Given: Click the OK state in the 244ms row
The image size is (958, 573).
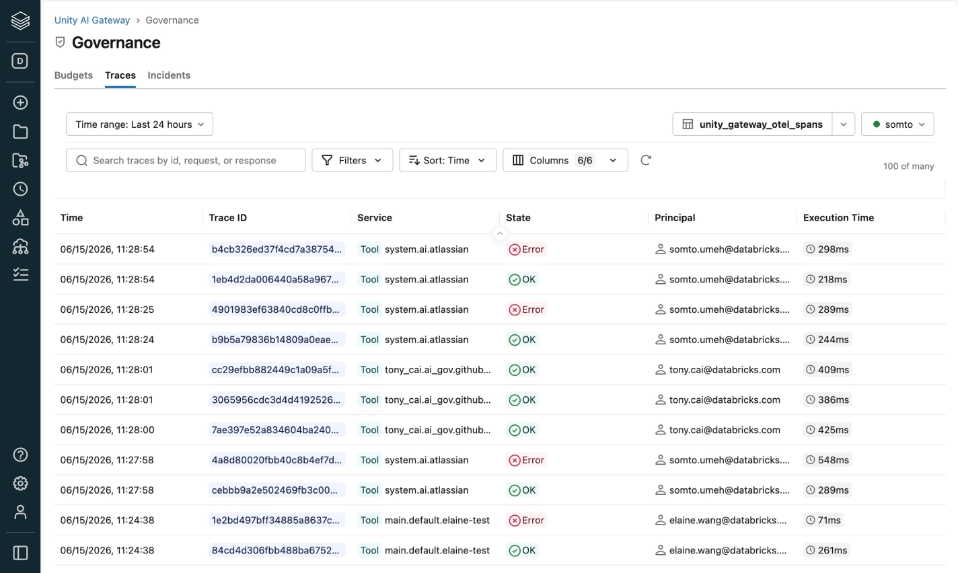Looking at the screenshot, I should click(x=522, y=340).
